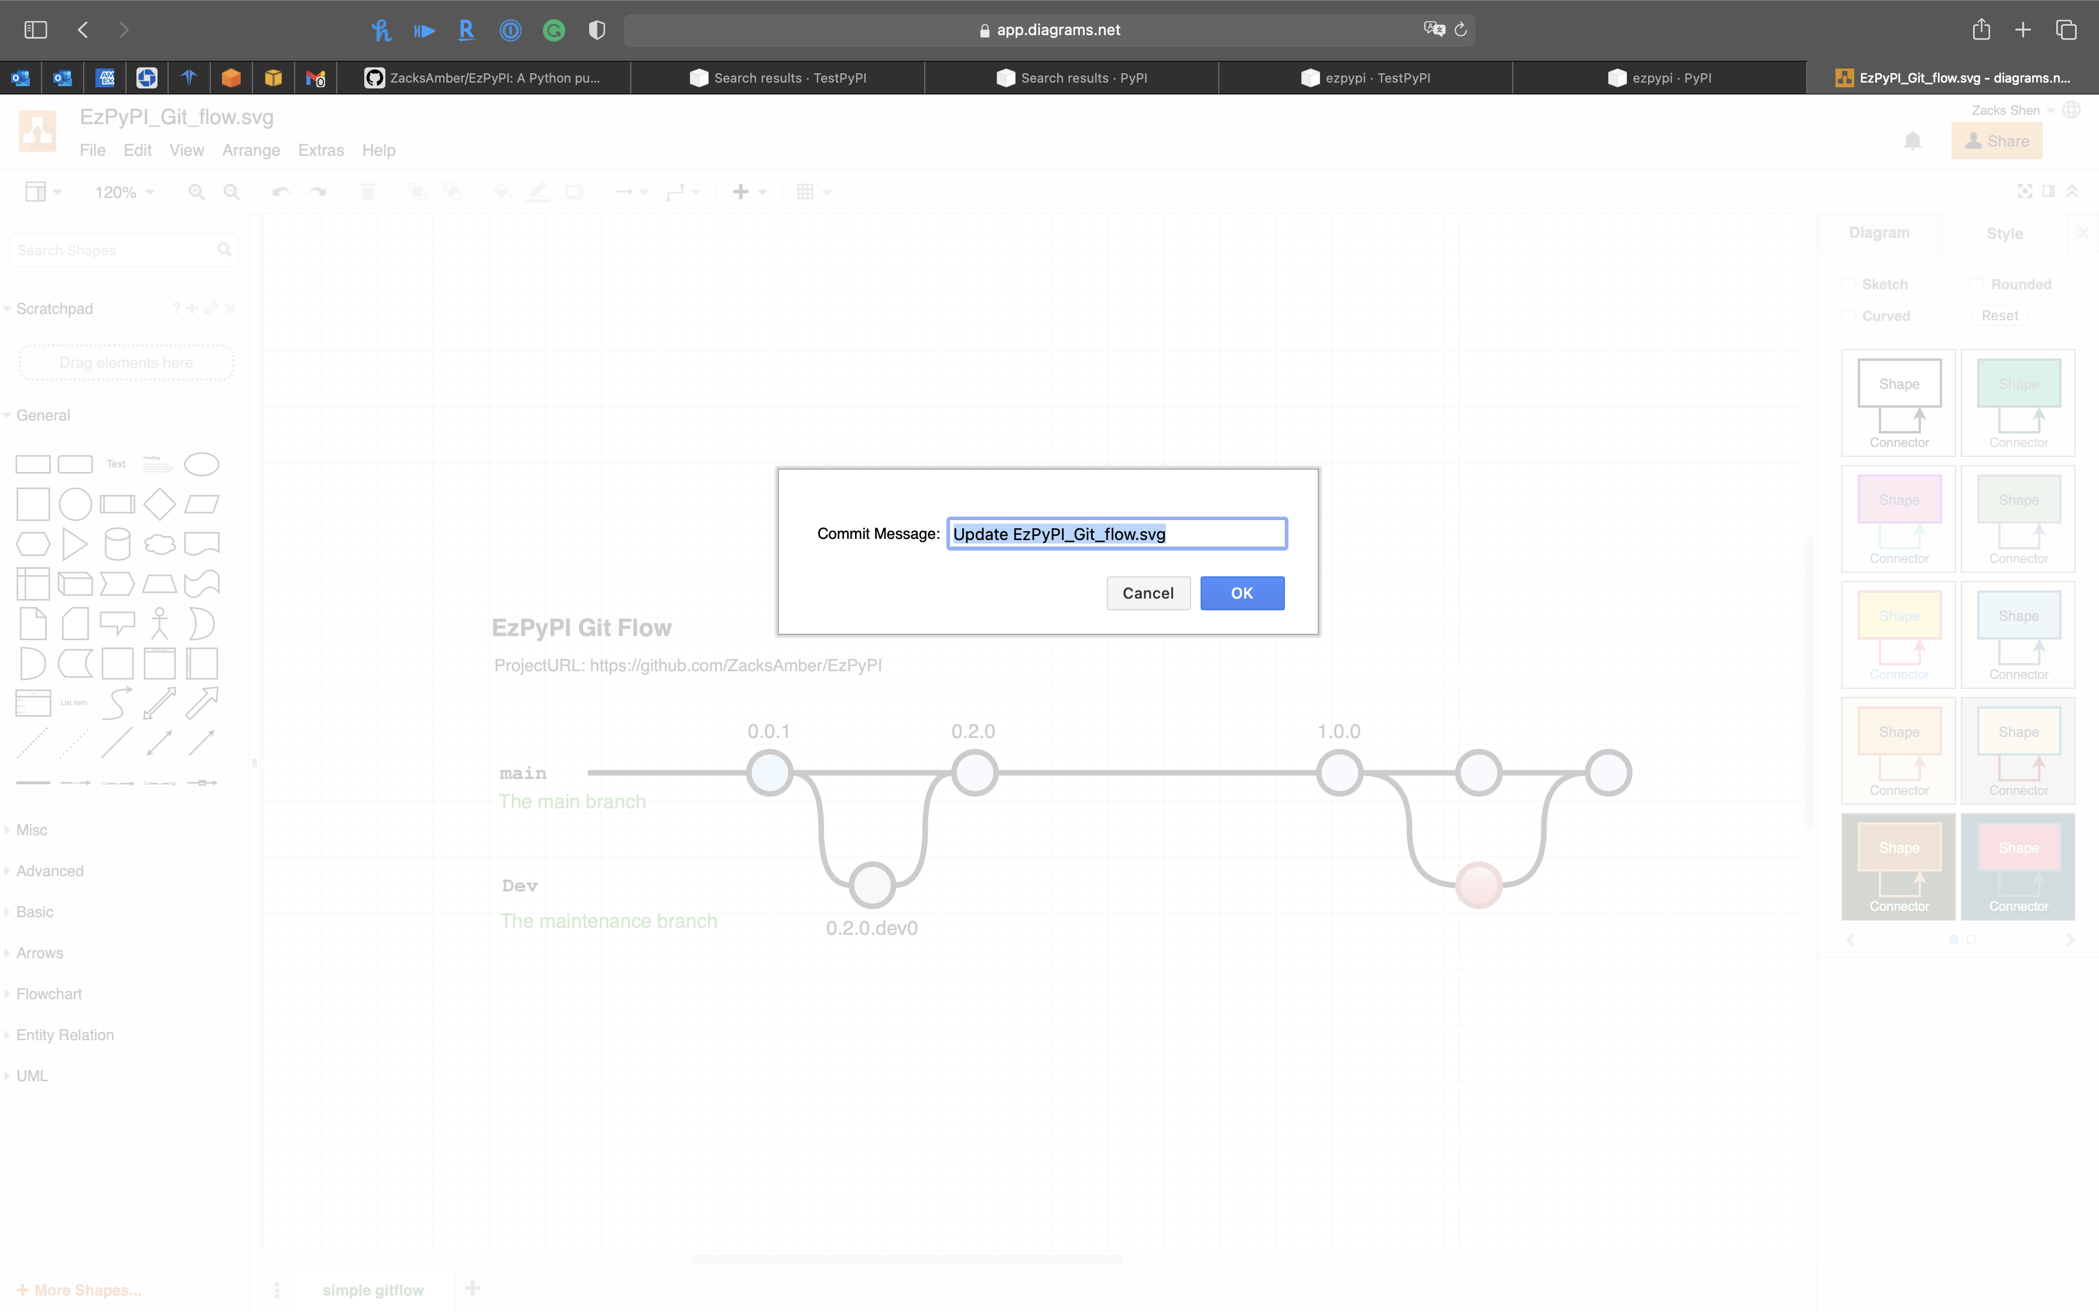
Task: Click the delete trash icon
Action: [x=368, y=192]
